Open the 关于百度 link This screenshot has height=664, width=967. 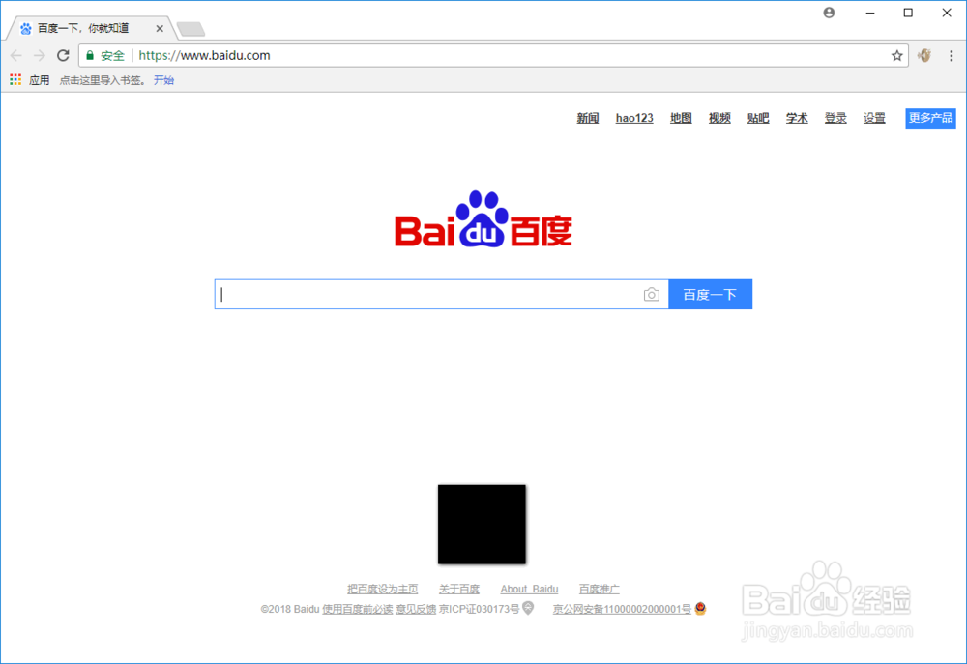coord(458,589)
